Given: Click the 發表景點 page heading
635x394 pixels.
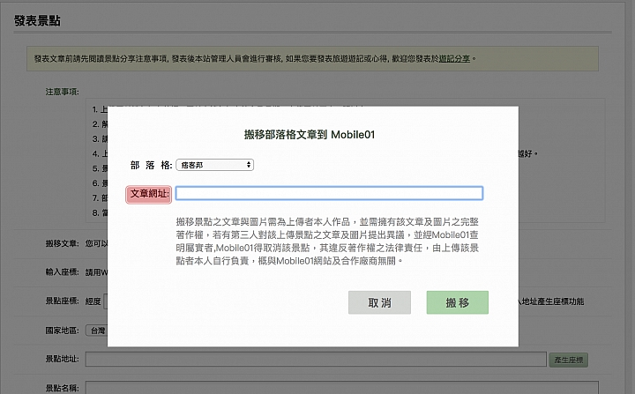Looking at the screenshot, I should click(x=37, y=20).
